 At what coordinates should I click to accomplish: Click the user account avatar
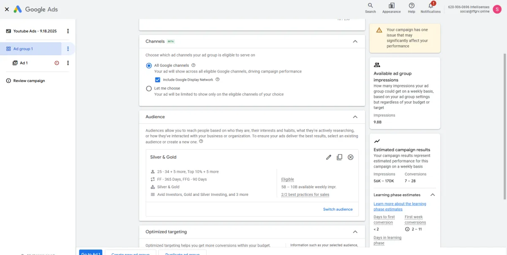(497, 9)
